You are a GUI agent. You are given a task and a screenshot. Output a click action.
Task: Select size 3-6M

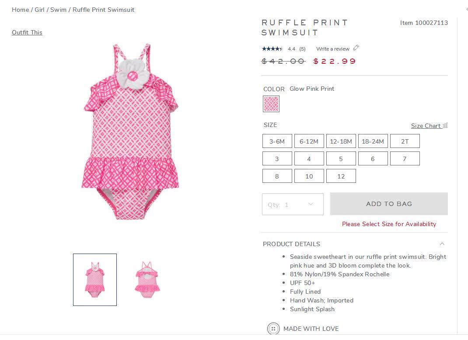tap(277, 141)
